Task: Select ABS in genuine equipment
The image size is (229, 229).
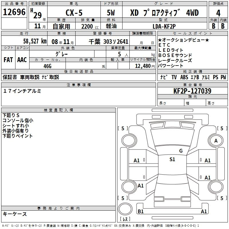Action: [184, 77]
